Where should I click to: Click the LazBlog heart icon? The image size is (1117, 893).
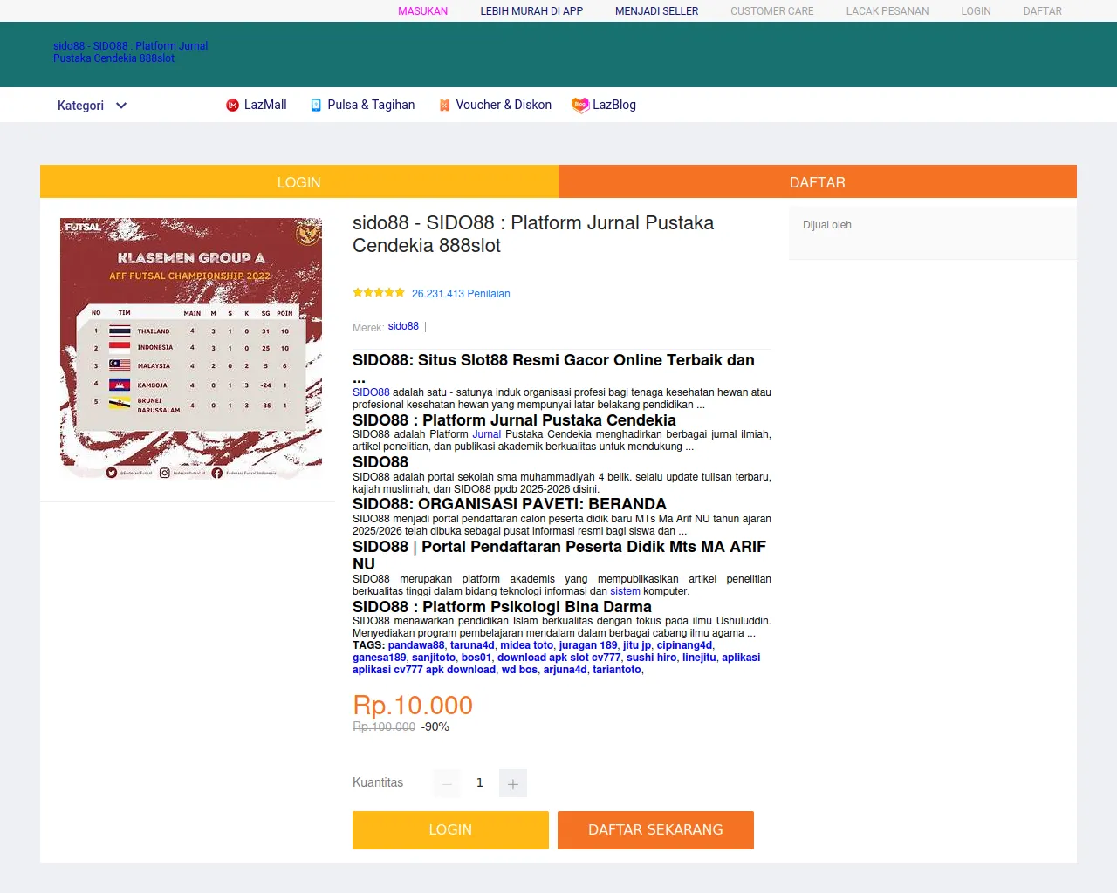(579, 105)
